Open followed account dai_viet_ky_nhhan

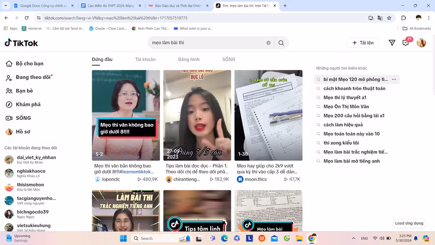coord(30,160)
